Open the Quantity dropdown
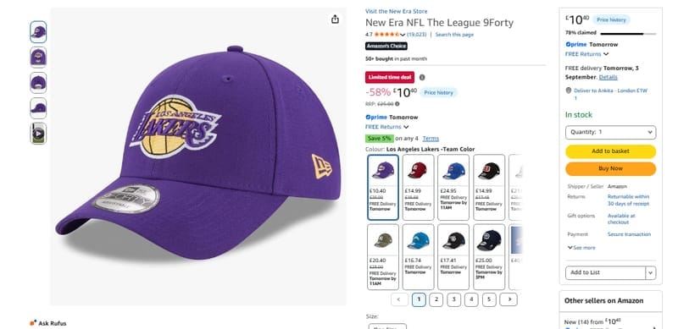 (610, 132)
